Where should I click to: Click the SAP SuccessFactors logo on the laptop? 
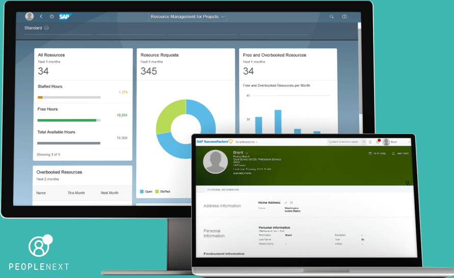pyautogui.click(x=215, y=142)
